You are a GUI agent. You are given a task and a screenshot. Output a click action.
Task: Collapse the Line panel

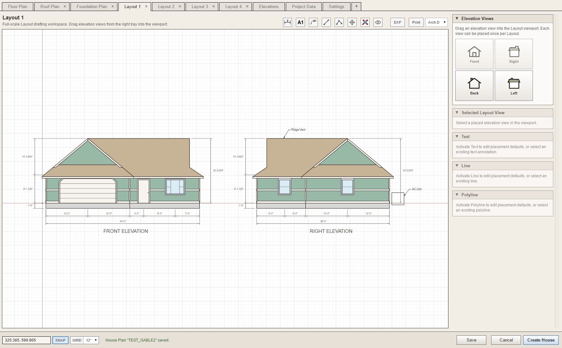[457, 166]
